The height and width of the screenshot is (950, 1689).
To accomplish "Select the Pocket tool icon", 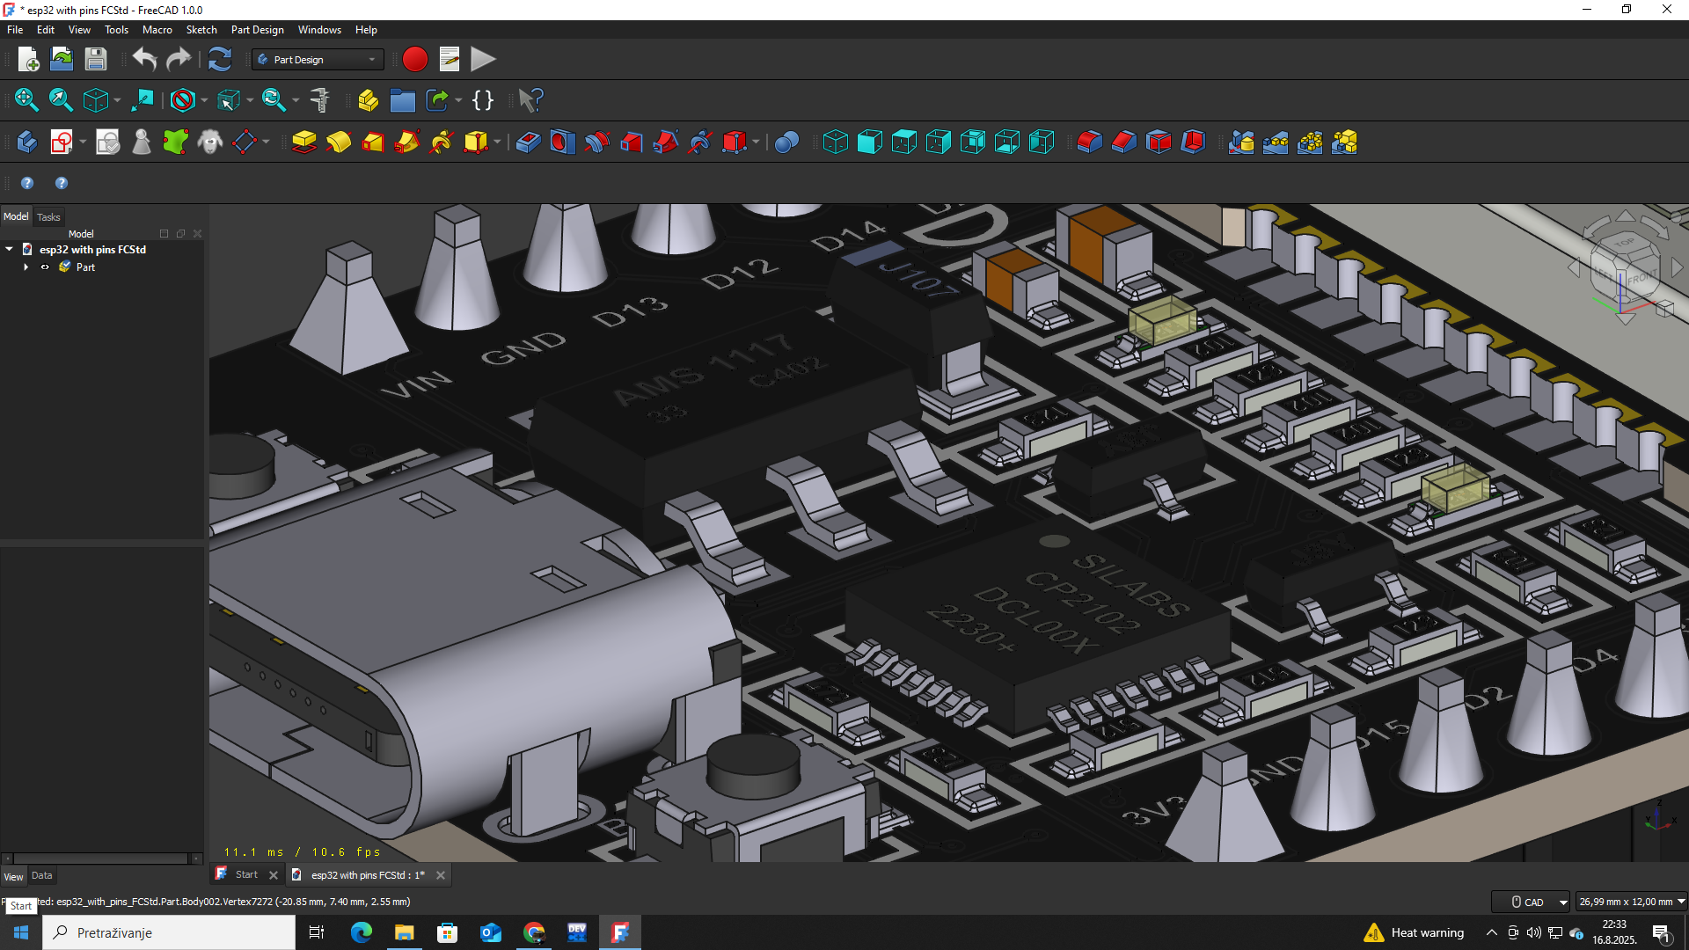I will pyautogui.click(x=528, y=142).
